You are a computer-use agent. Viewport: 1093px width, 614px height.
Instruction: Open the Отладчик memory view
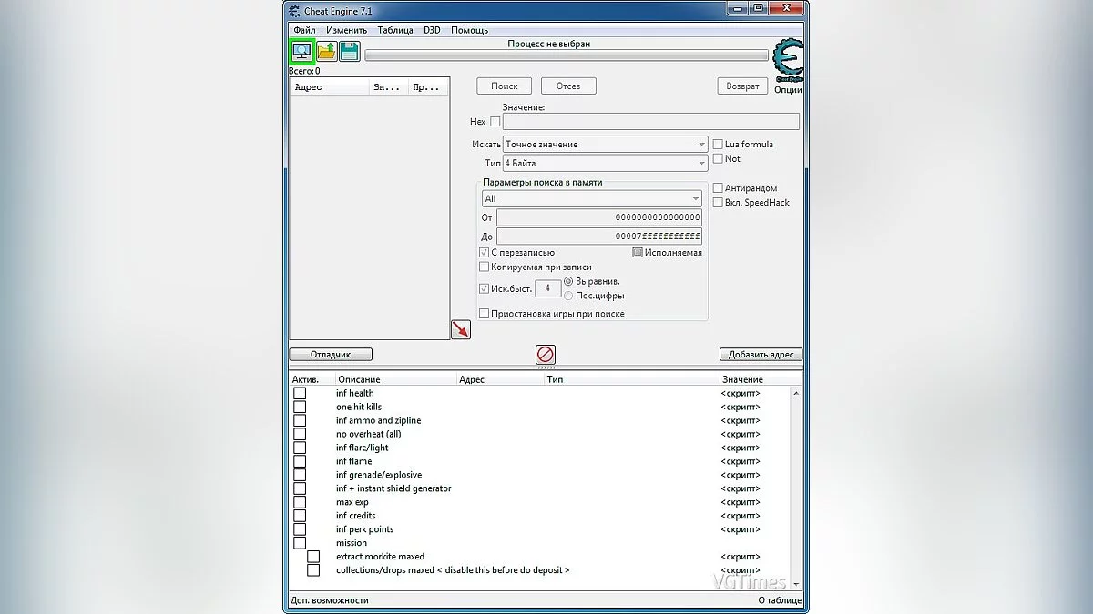coord(331,355)
